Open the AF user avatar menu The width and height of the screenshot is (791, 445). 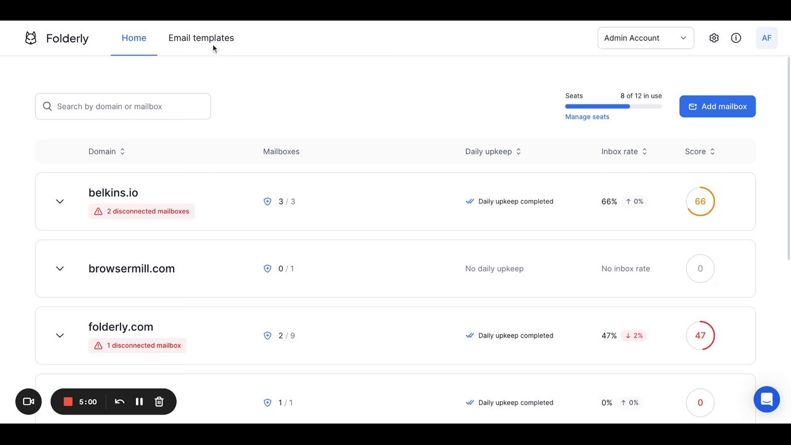(x=766, y=38)
